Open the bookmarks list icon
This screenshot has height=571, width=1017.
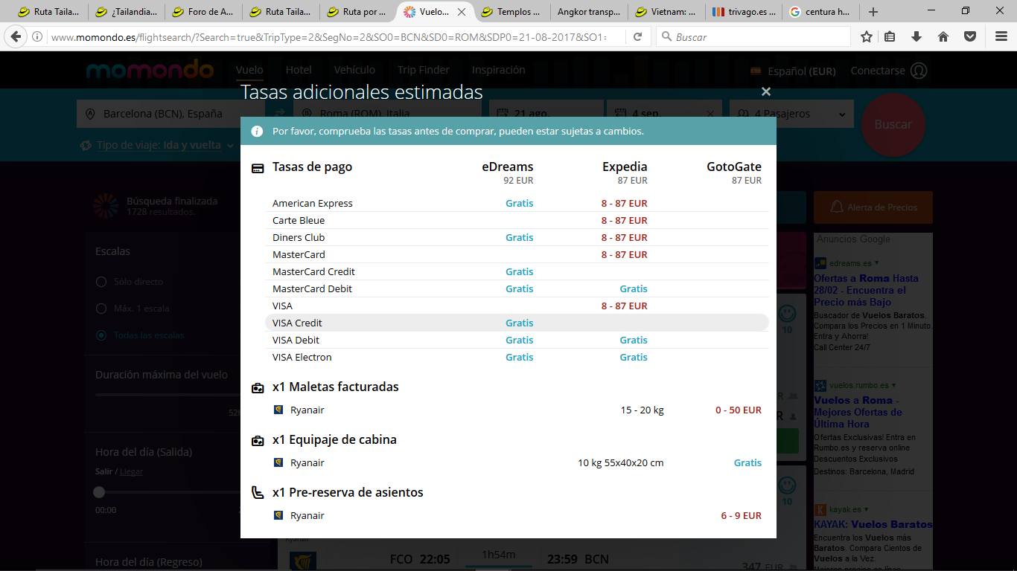tap(890, 36)
